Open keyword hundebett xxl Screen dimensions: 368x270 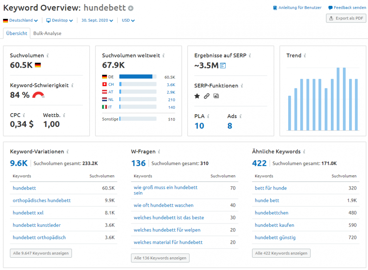coord(28,213)
